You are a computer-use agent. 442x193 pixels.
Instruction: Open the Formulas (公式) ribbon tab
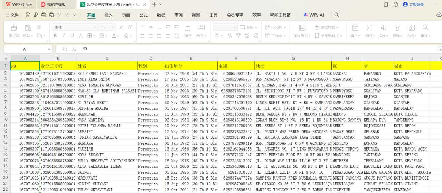tap(144, 15)
